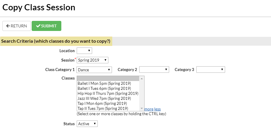Viewport: 271px width, 129px height.
Task: Open the Location dropdown
Action: pos(84,51)
